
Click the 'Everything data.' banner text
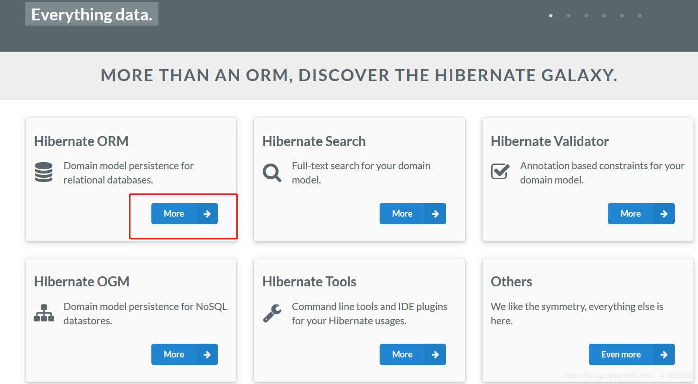coord(92,15)
